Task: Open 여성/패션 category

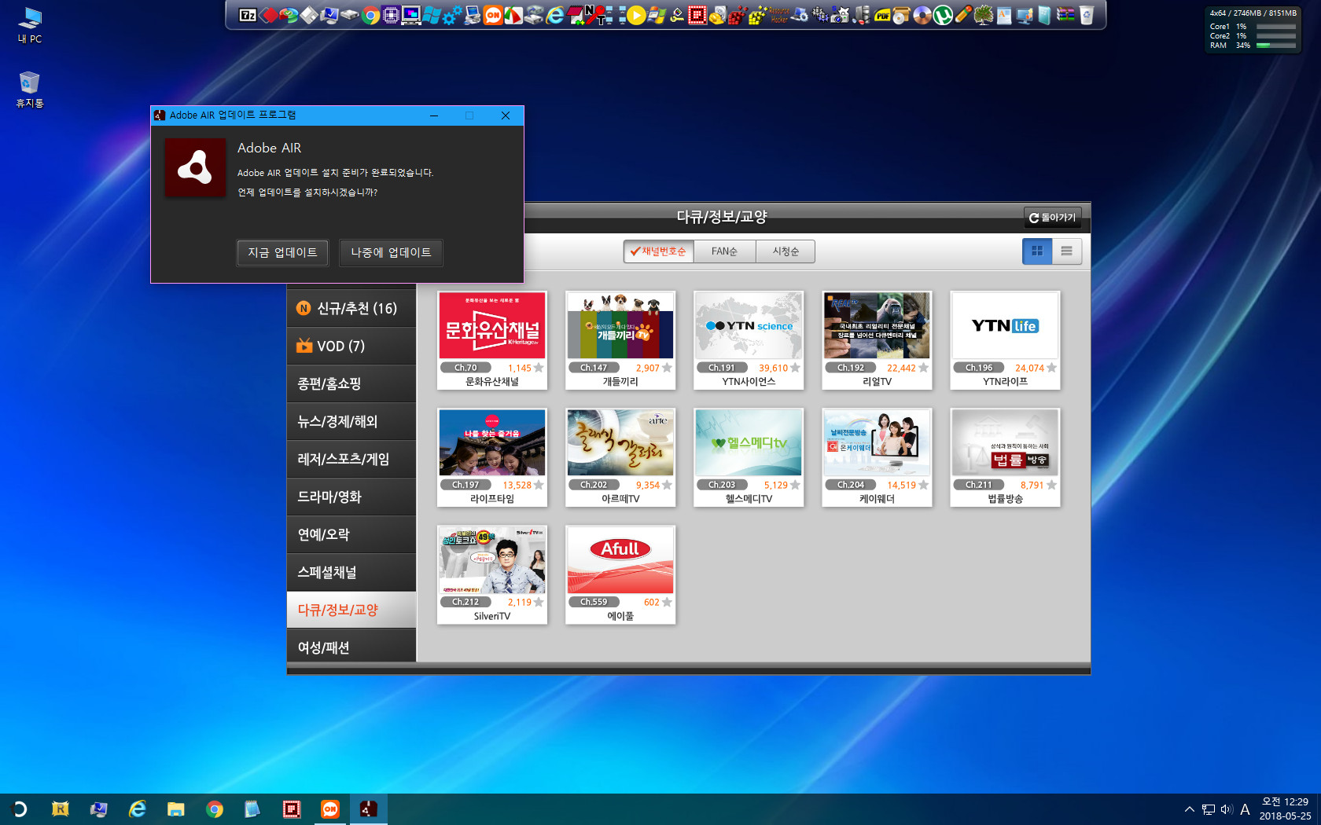Action: [351, 646]
